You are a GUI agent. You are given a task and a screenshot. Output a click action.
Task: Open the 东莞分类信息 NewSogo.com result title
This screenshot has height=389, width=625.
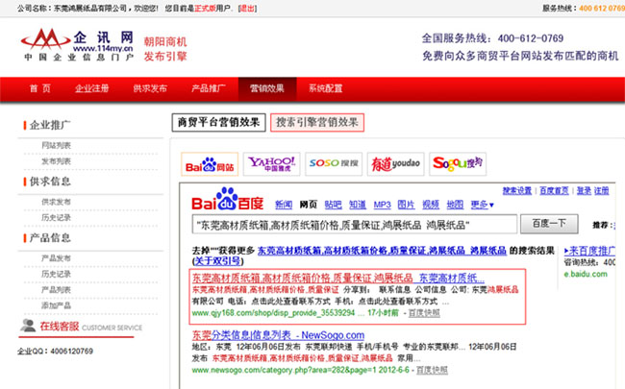(278, 335)
